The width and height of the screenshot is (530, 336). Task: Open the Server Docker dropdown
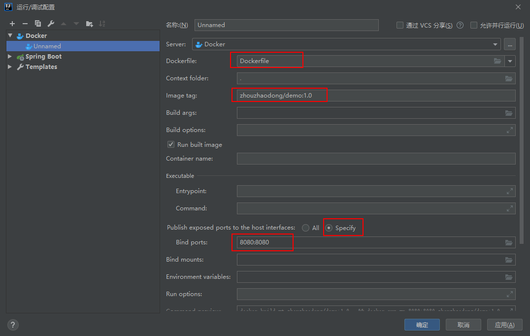point(495,44)
